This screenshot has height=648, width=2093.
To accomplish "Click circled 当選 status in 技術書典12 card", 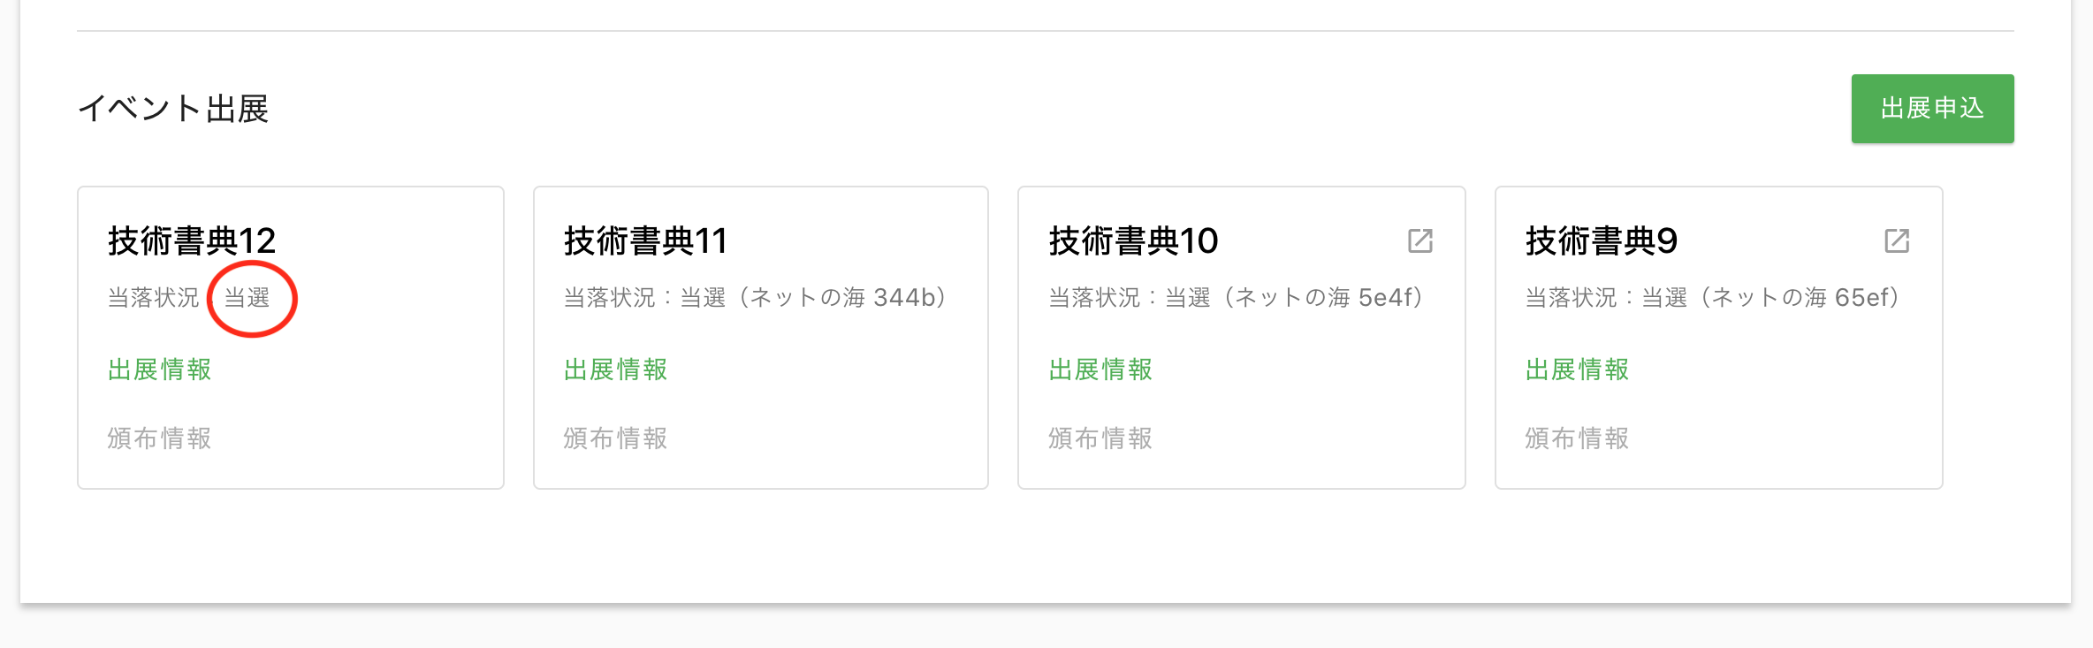I will (x=247, y=298).
